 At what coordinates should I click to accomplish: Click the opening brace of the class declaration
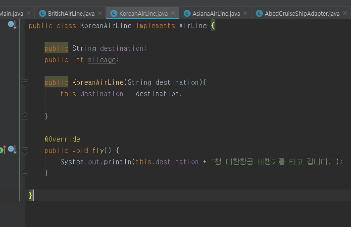213,26
